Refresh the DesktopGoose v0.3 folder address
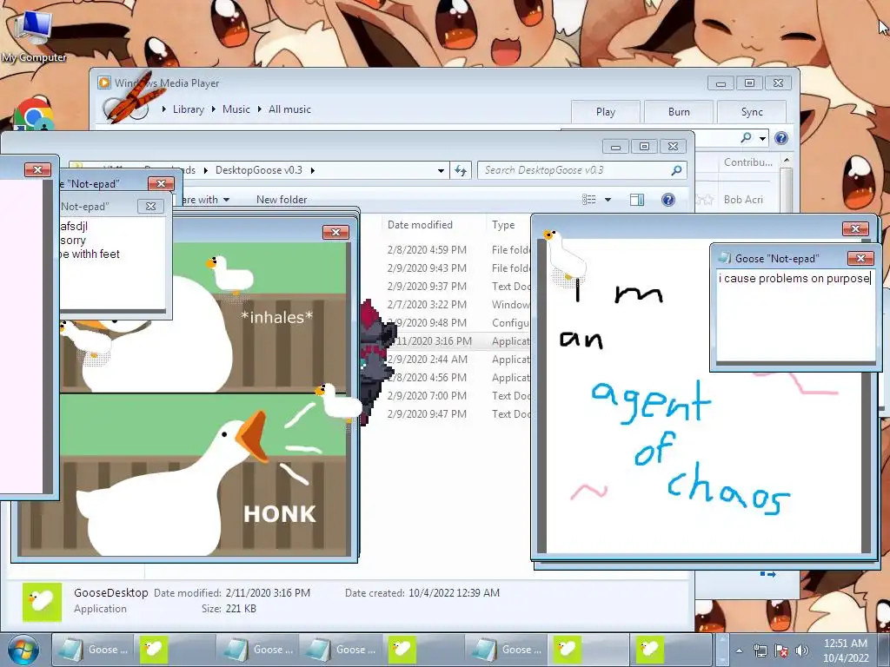 click(x=461, y=170)
